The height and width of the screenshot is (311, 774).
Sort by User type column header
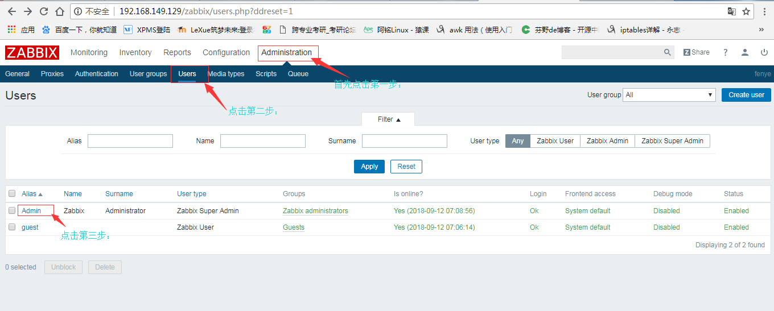pyautogui.click(x=192, y=194)
